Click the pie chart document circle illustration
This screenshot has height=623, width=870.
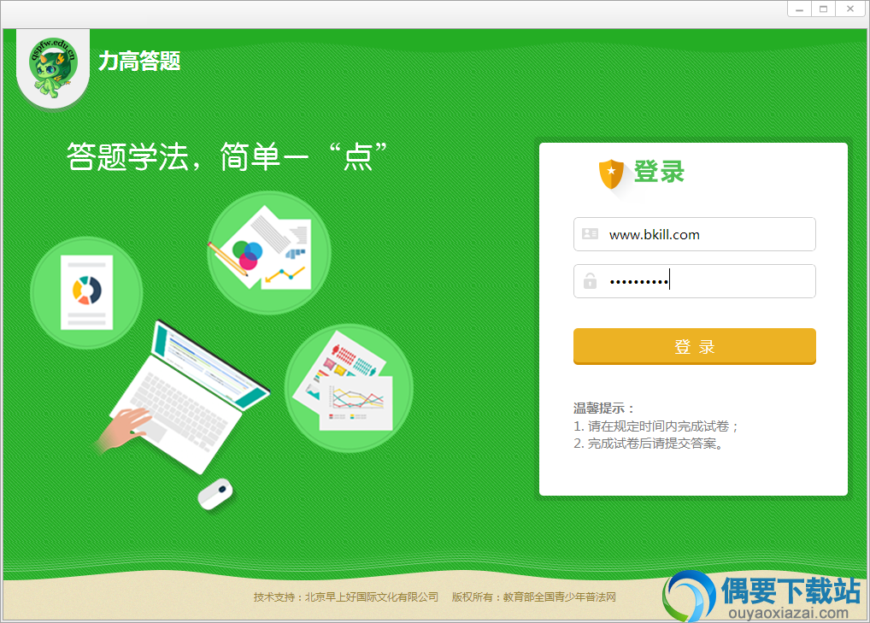(x=86, y=292)
